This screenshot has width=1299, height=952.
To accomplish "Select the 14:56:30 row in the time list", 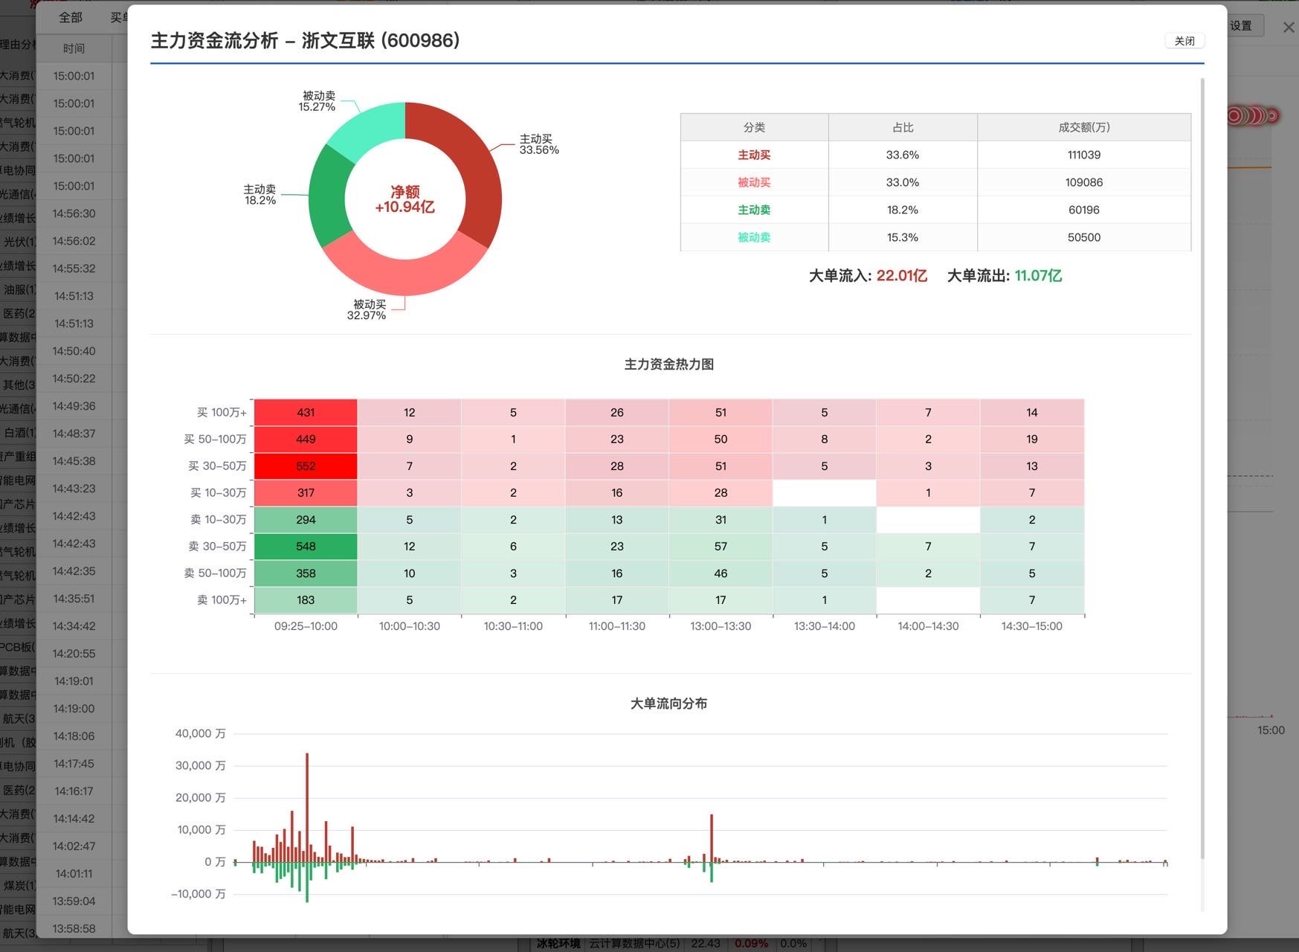I will pos(74,213).
